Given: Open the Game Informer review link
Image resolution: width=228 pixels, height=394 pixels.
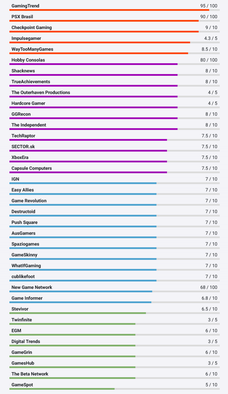Looking at the screenshot, I should point(27,298).
